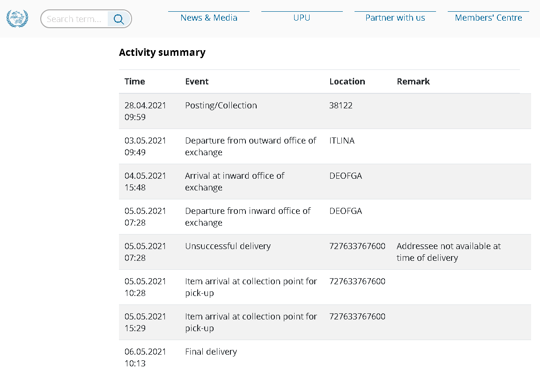
Task: Select the Final delivery event row
Action: (x=211, y=352)
